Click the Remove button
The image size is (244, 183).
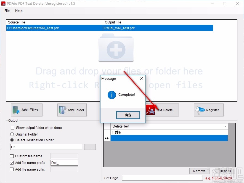coord(199,171)
